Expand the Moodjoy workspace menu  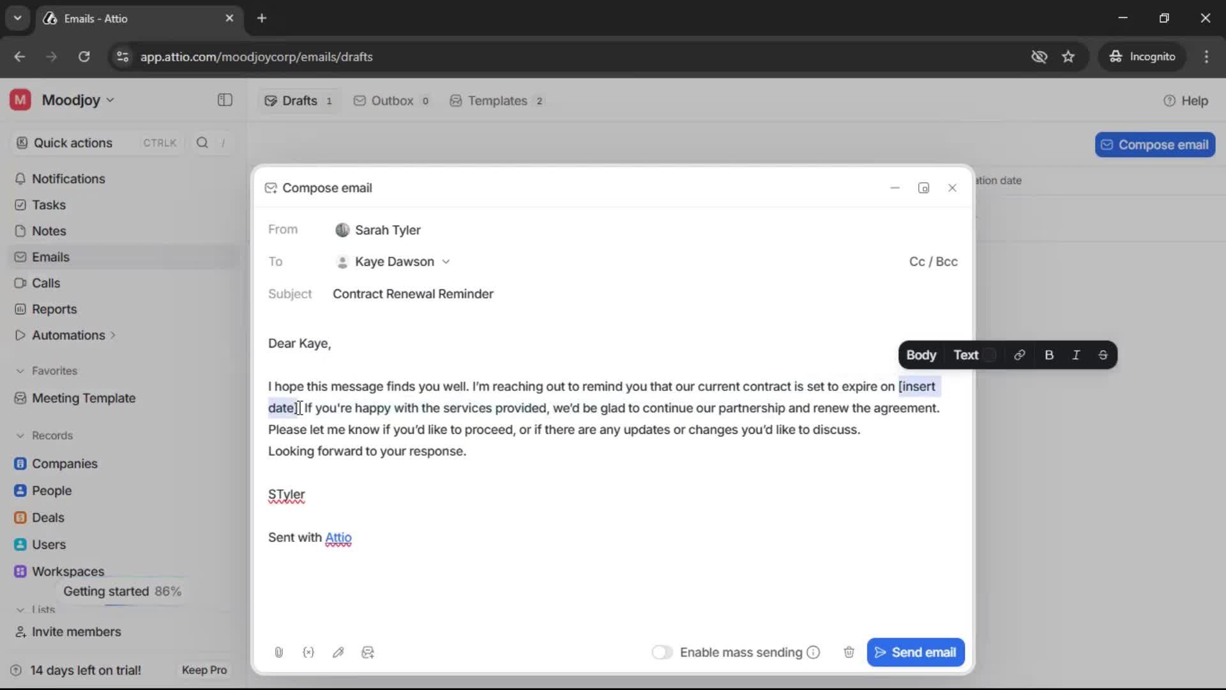[x=110, y=100]
